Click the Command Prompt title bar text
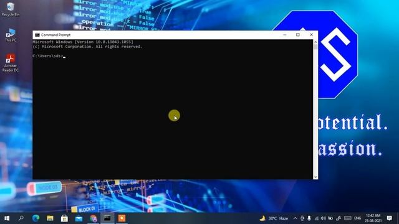 tap(55, 35)
